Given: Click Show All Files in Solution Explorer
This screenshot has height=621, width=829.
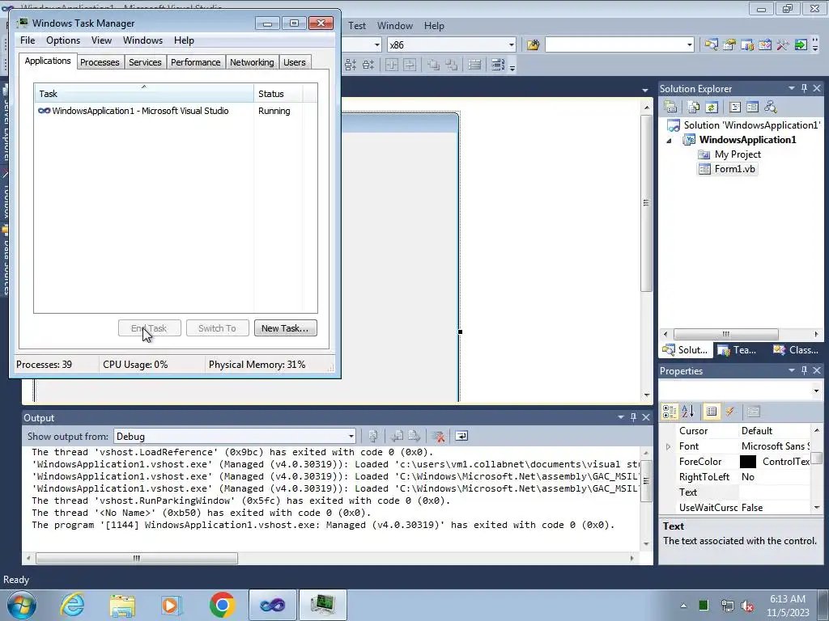Looking at the screenshot, I should tap(694, 108).
